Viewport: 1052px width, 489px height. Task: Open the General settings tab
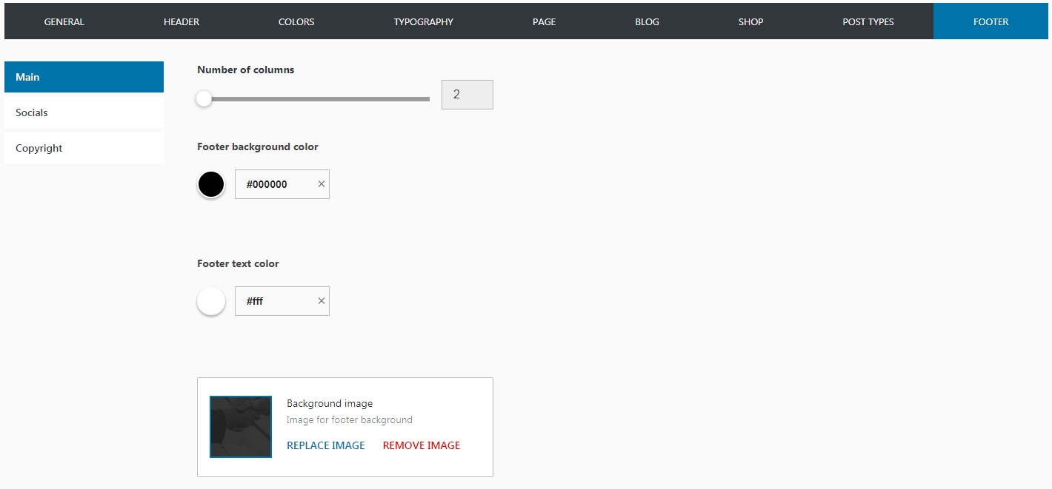pyautogui.click(x=64, y=21)
